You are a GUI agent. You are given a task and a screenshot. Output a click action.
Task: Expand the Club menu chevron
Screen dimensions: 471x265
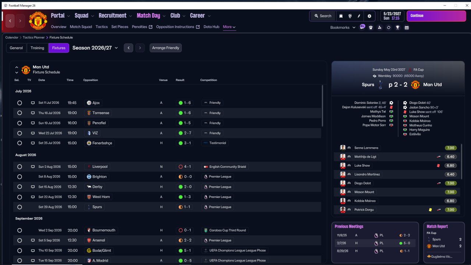[x=184, y=16]
